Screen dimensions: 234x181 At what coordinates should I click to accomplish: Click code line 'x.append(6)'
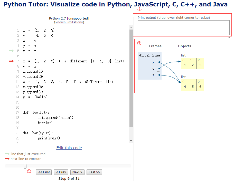coord(33,87)
